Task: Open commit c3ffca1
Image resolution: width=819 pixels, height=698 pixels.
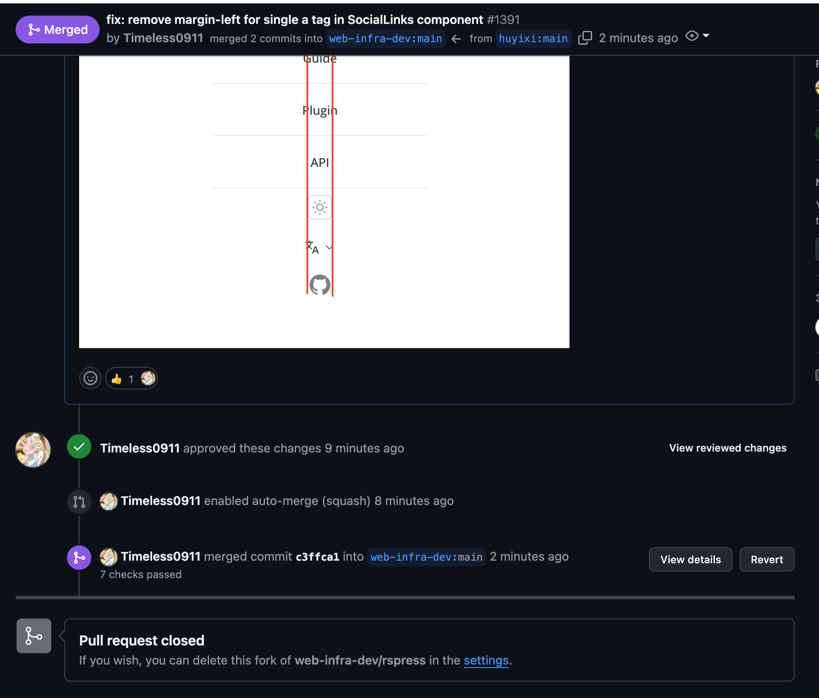Action: pos(317,557)
